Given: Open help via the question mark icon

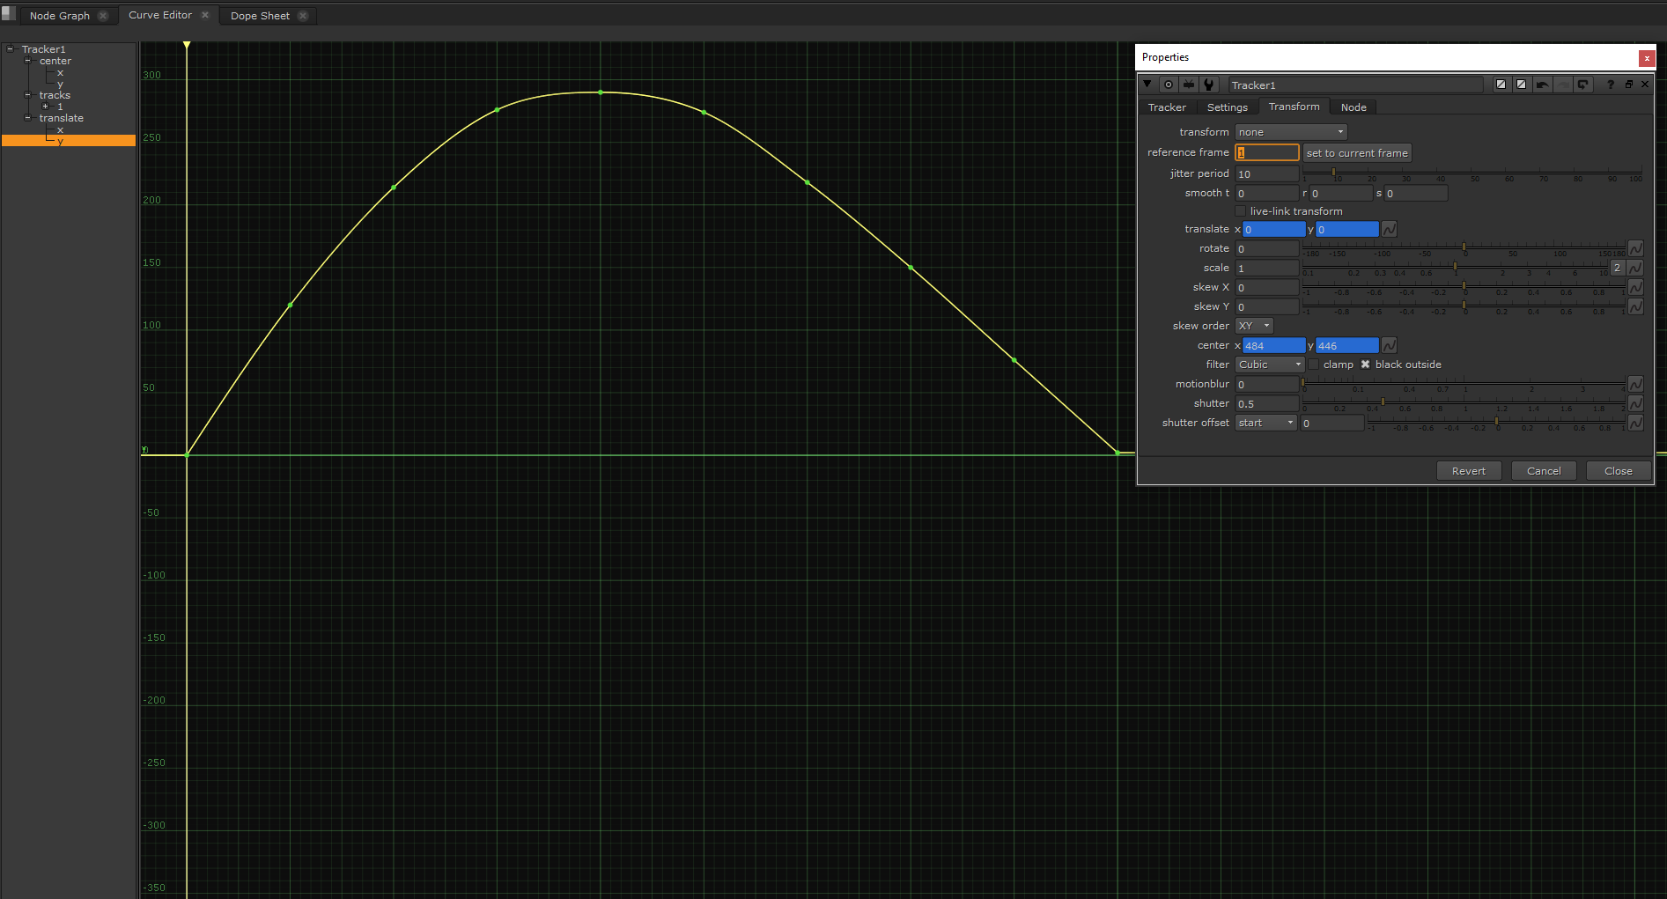Looking at the screenshot, I should point(1611,85).
